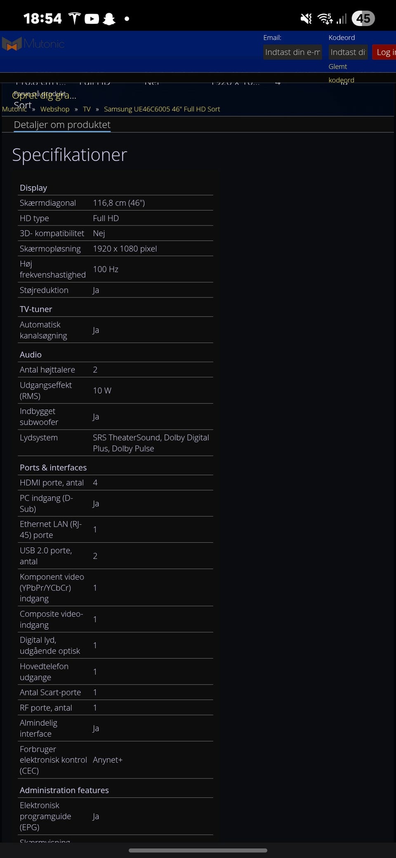Focus the Kodeord password field
The image size is (396, 858).
[x=348, y=52]
